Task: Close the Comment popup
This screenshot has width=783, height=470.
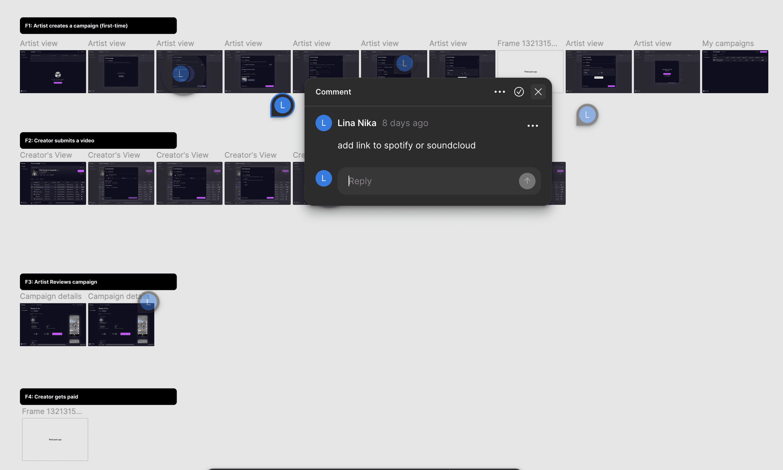Action: coord(538,92)
